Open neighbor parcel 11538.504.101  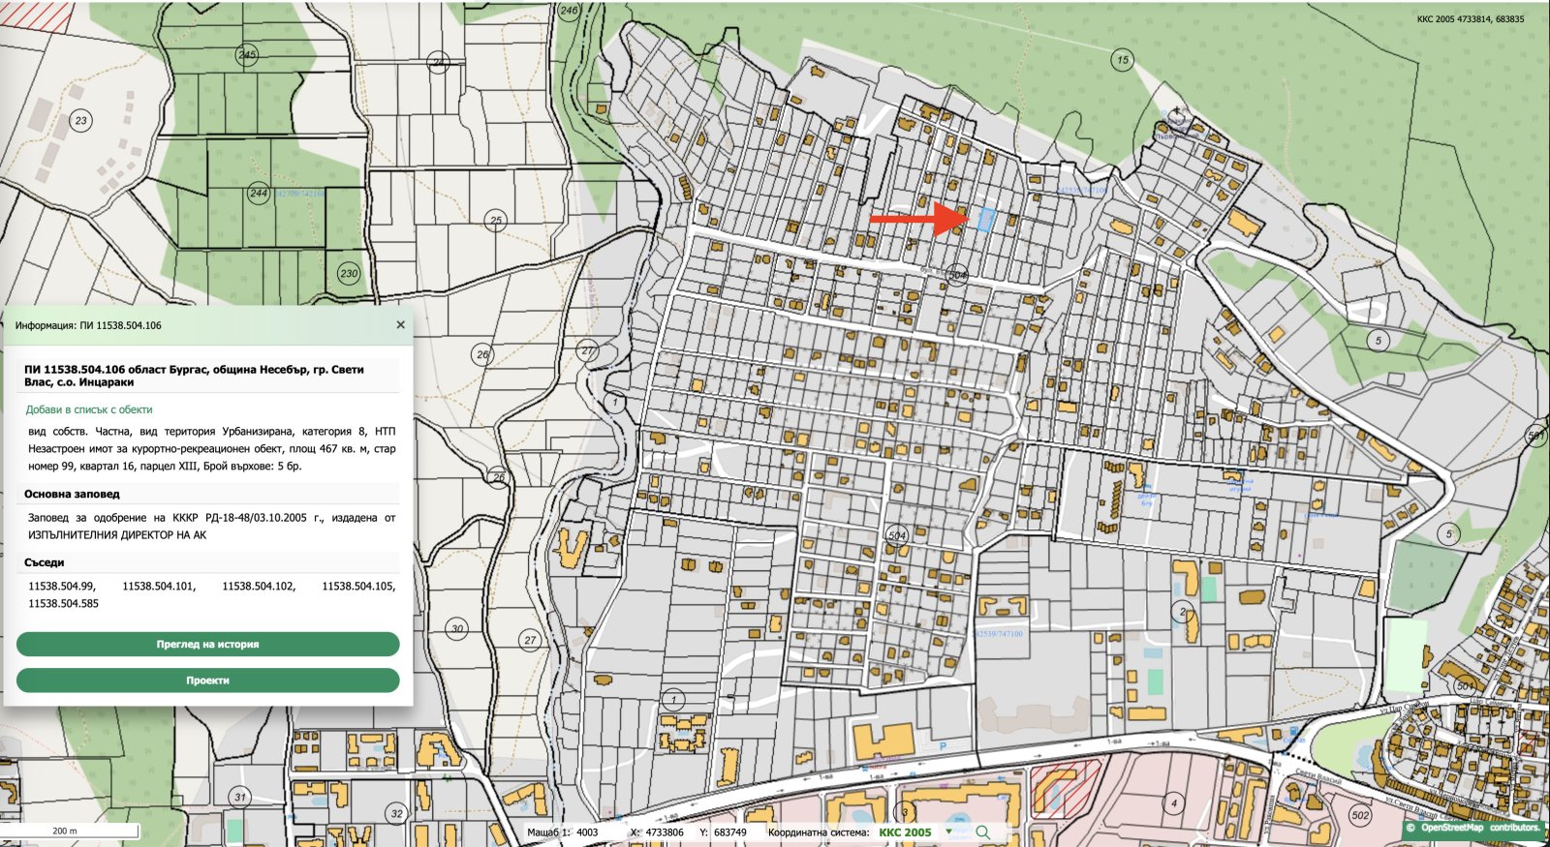[159, 587]
